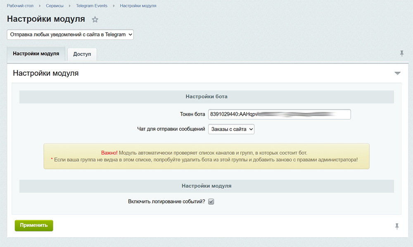413x247 pixels.
Task: Click the Включить логирование событий label
Action: point(166,202)
